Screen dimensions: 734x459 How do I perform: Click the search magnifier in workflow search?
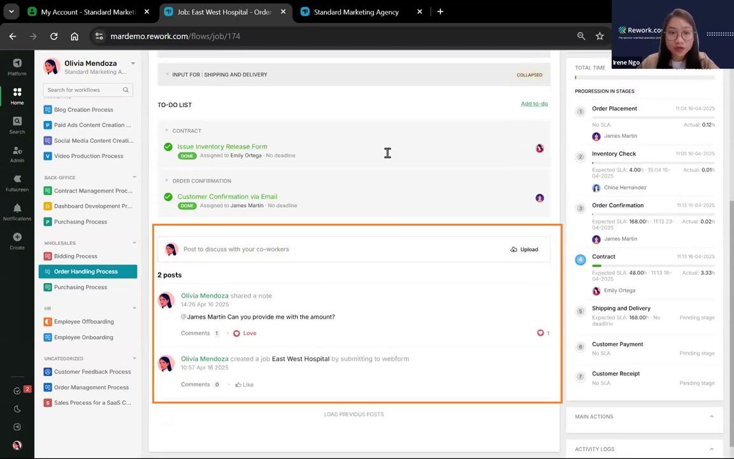[126, 90]
